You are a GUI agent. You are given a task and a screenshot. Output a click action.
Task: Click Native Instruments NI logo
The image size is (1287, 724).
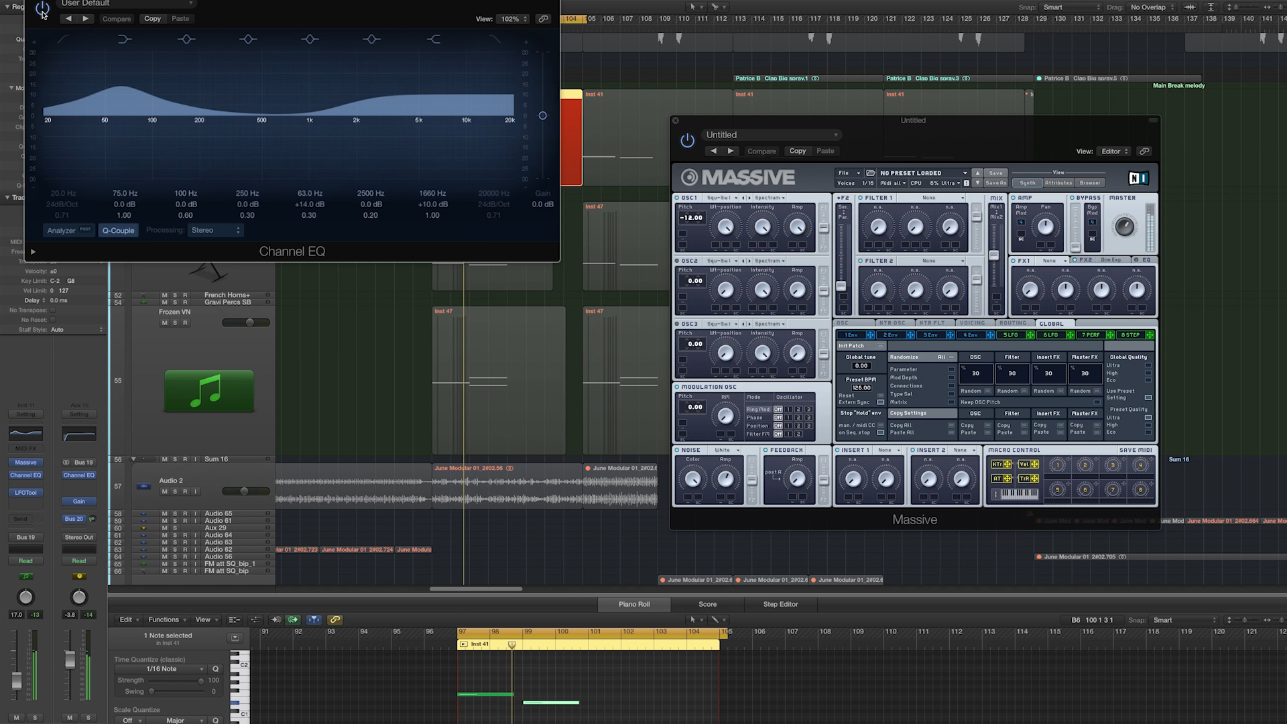click(x=1138, y=178)
